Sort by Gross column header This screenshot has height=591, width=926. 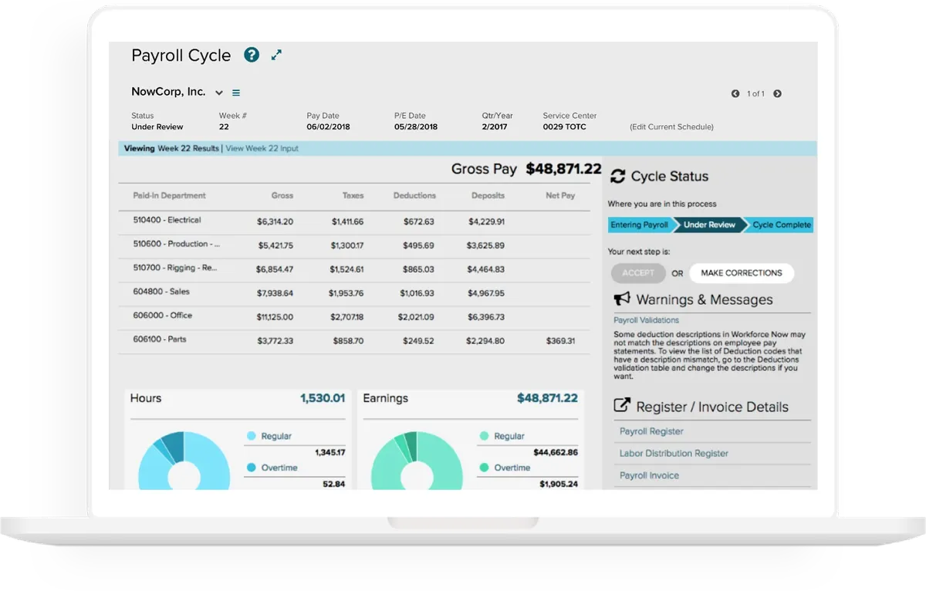click(x=282, y=196)
